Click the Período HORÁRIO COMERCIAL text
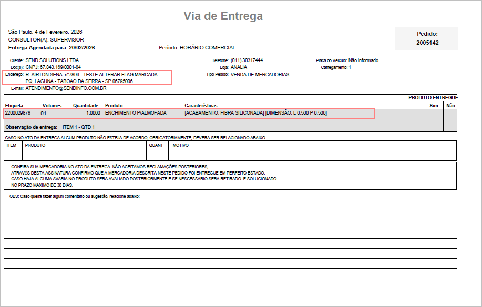 pos(207,47)
